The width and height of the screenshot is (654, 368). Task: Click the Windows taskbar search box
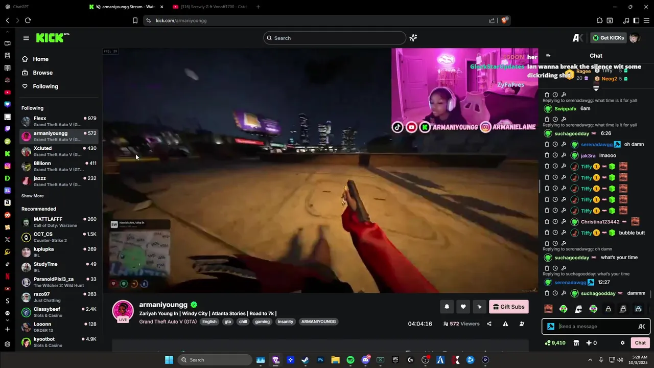[x=216, y=360]
